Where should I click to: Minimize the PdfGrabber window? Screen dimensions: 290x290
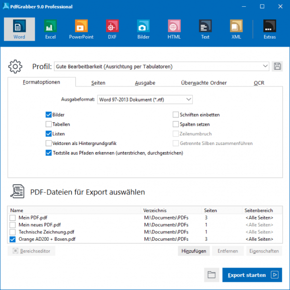tap(244, 6)
